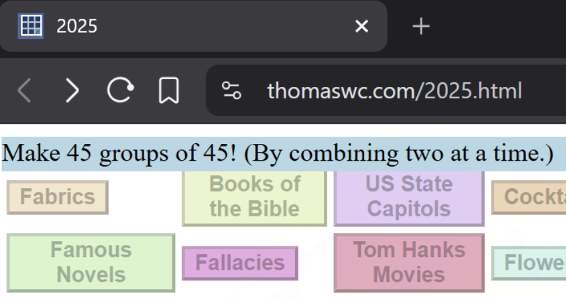Choose the Tom Hanks Movies tile
Screen dimensions: 566x298
point(408,263)
